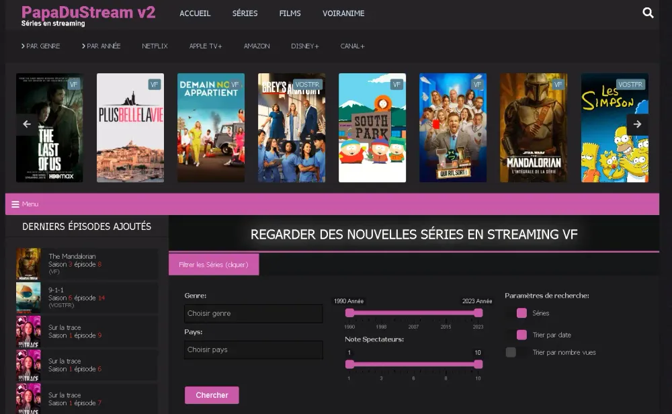
Task: Click the Chercher button
Action: [212, 395]
